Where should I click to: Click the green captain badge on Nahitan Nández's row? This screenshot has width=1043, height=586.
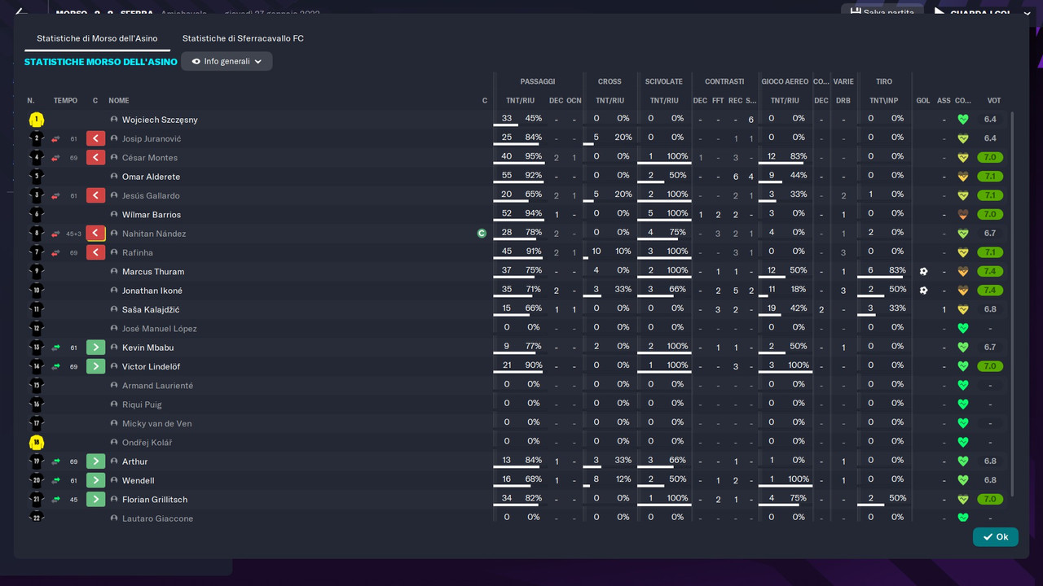(482, 234)
